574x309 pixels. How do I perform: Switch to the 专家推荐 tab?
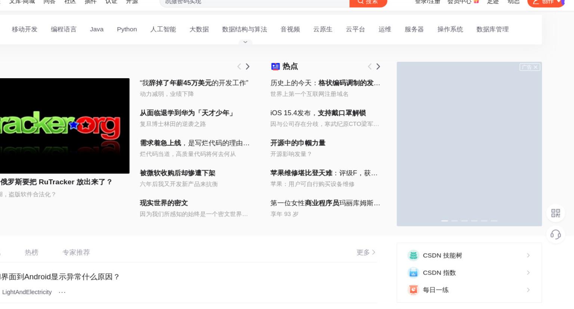[x=76, y=253]
